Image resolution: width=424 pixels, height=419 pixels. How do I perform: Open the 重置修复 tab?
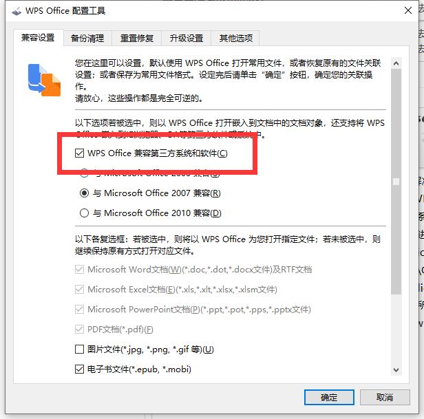coord(137,38)
